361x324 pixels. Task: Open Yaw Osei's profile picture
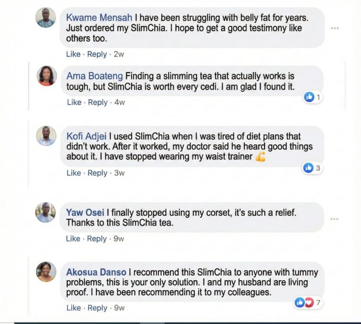[46, 213]
